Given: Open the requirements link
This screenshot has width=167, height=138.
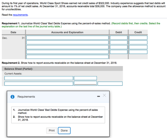Looking at the screenshot, I should tap(20, 15).
